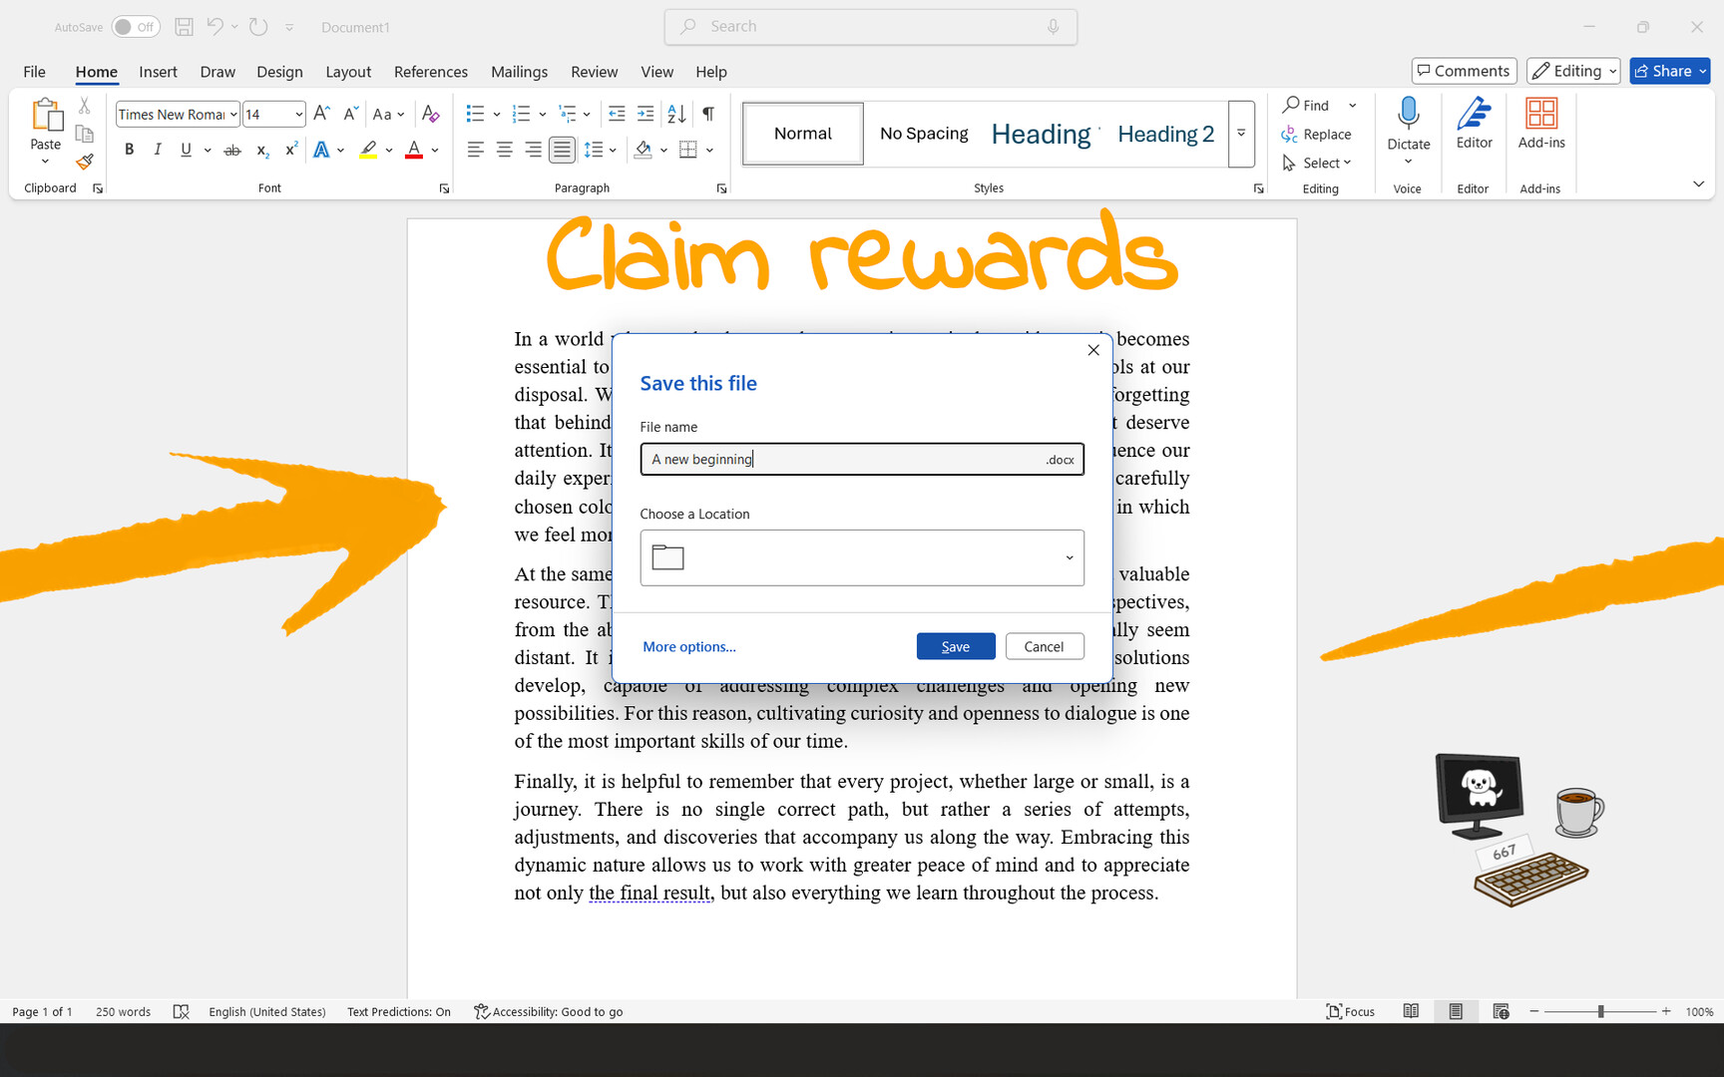Viewport: 1724px width, 1077px height.
Task: Align text to the left
Action: (476, 150)
